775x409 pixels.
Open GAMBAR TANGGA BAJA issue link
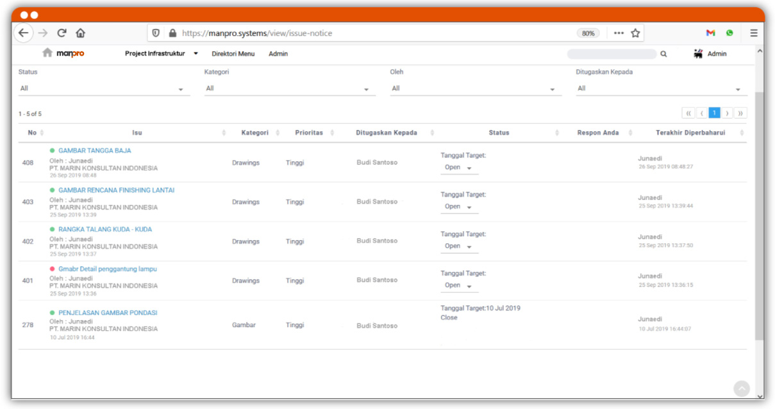tap(94, 151)
